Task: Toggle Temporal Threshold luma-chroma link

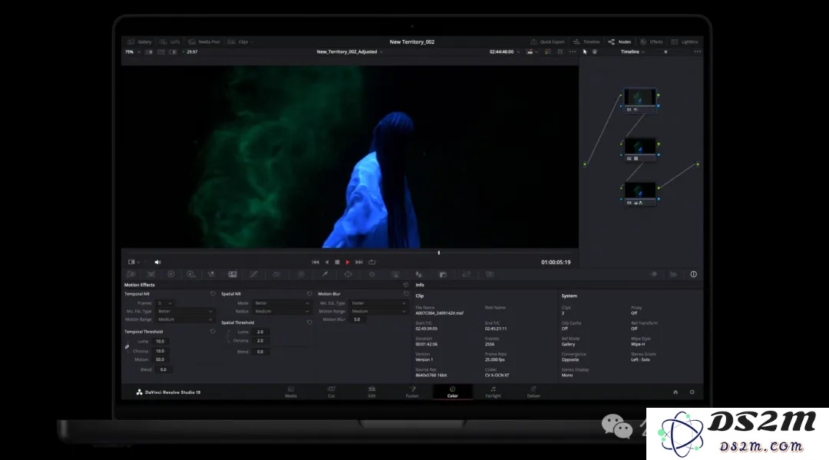Action: (x=127, y=347)
